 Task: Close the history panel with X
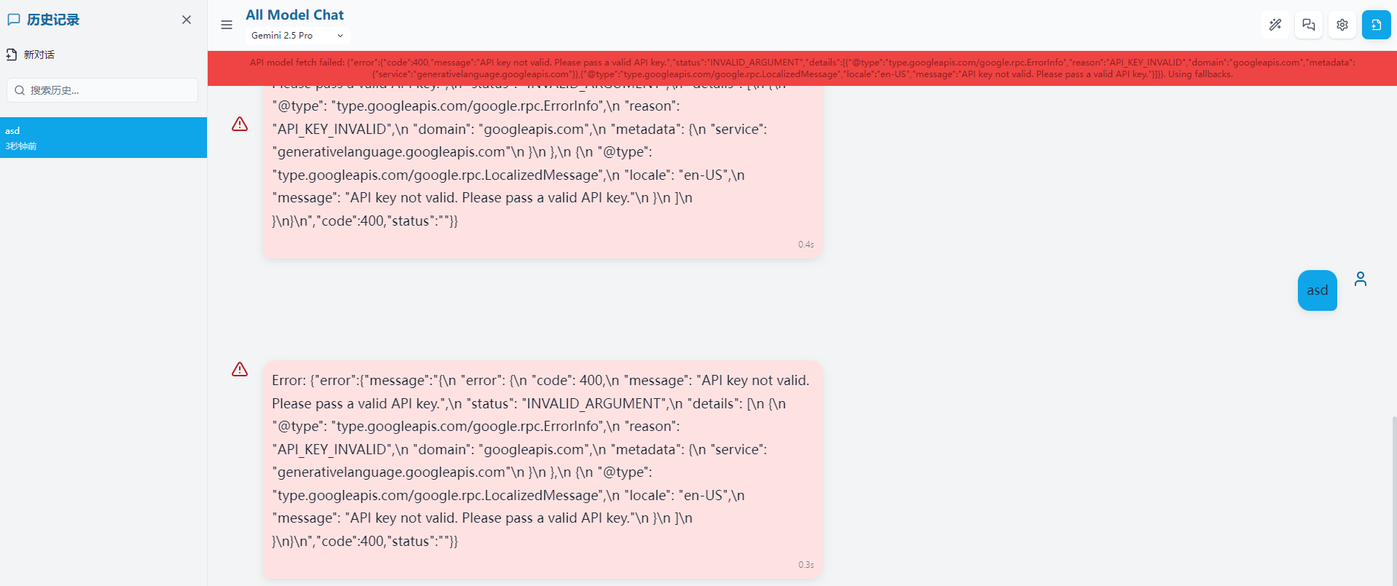[187, 20]
